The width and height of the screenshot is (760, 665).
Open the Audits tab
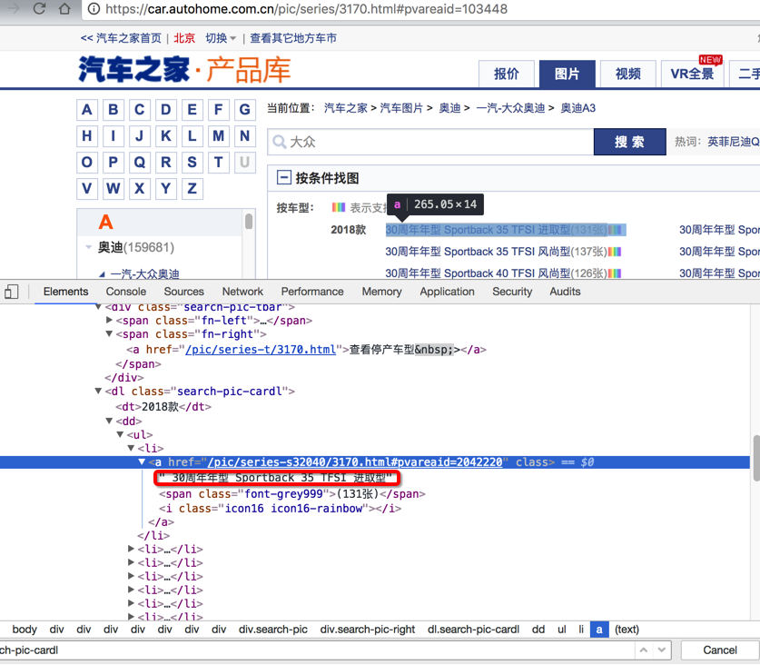565,292
